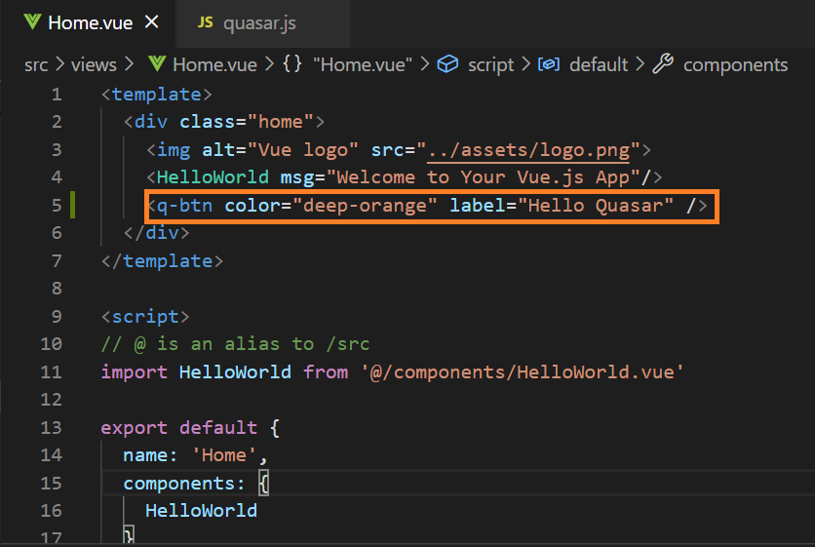
Task: Open the Home.vue file breadcrumb
Action: pos(214,65)
